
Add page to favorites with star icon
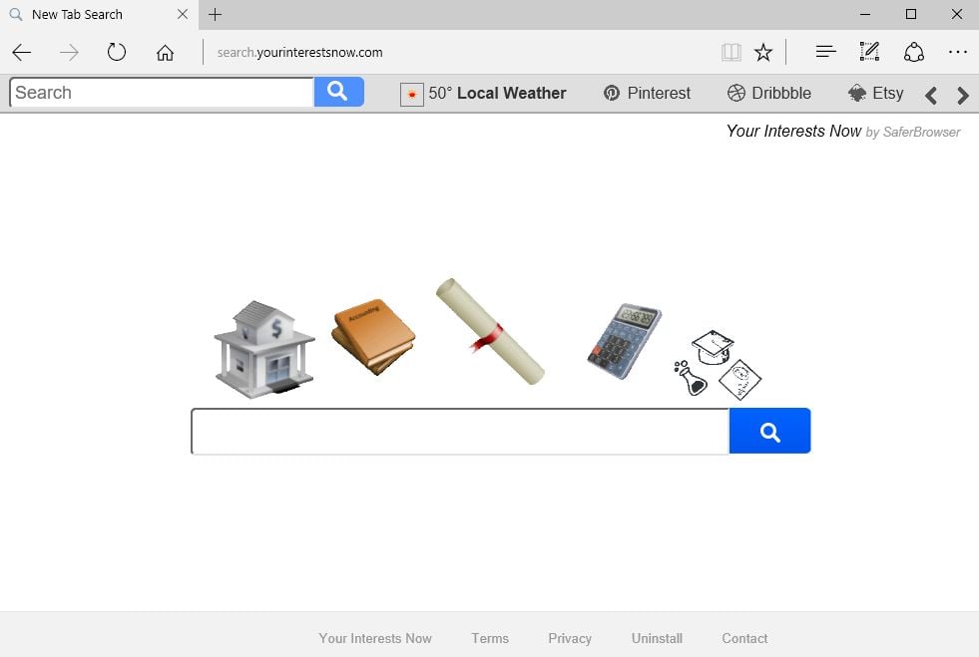point(763,53)
